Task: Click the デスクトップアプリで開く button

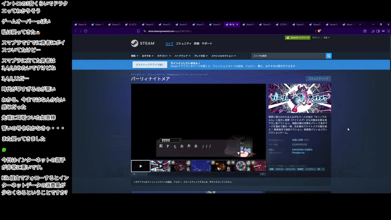Action: tap(150, 65)
